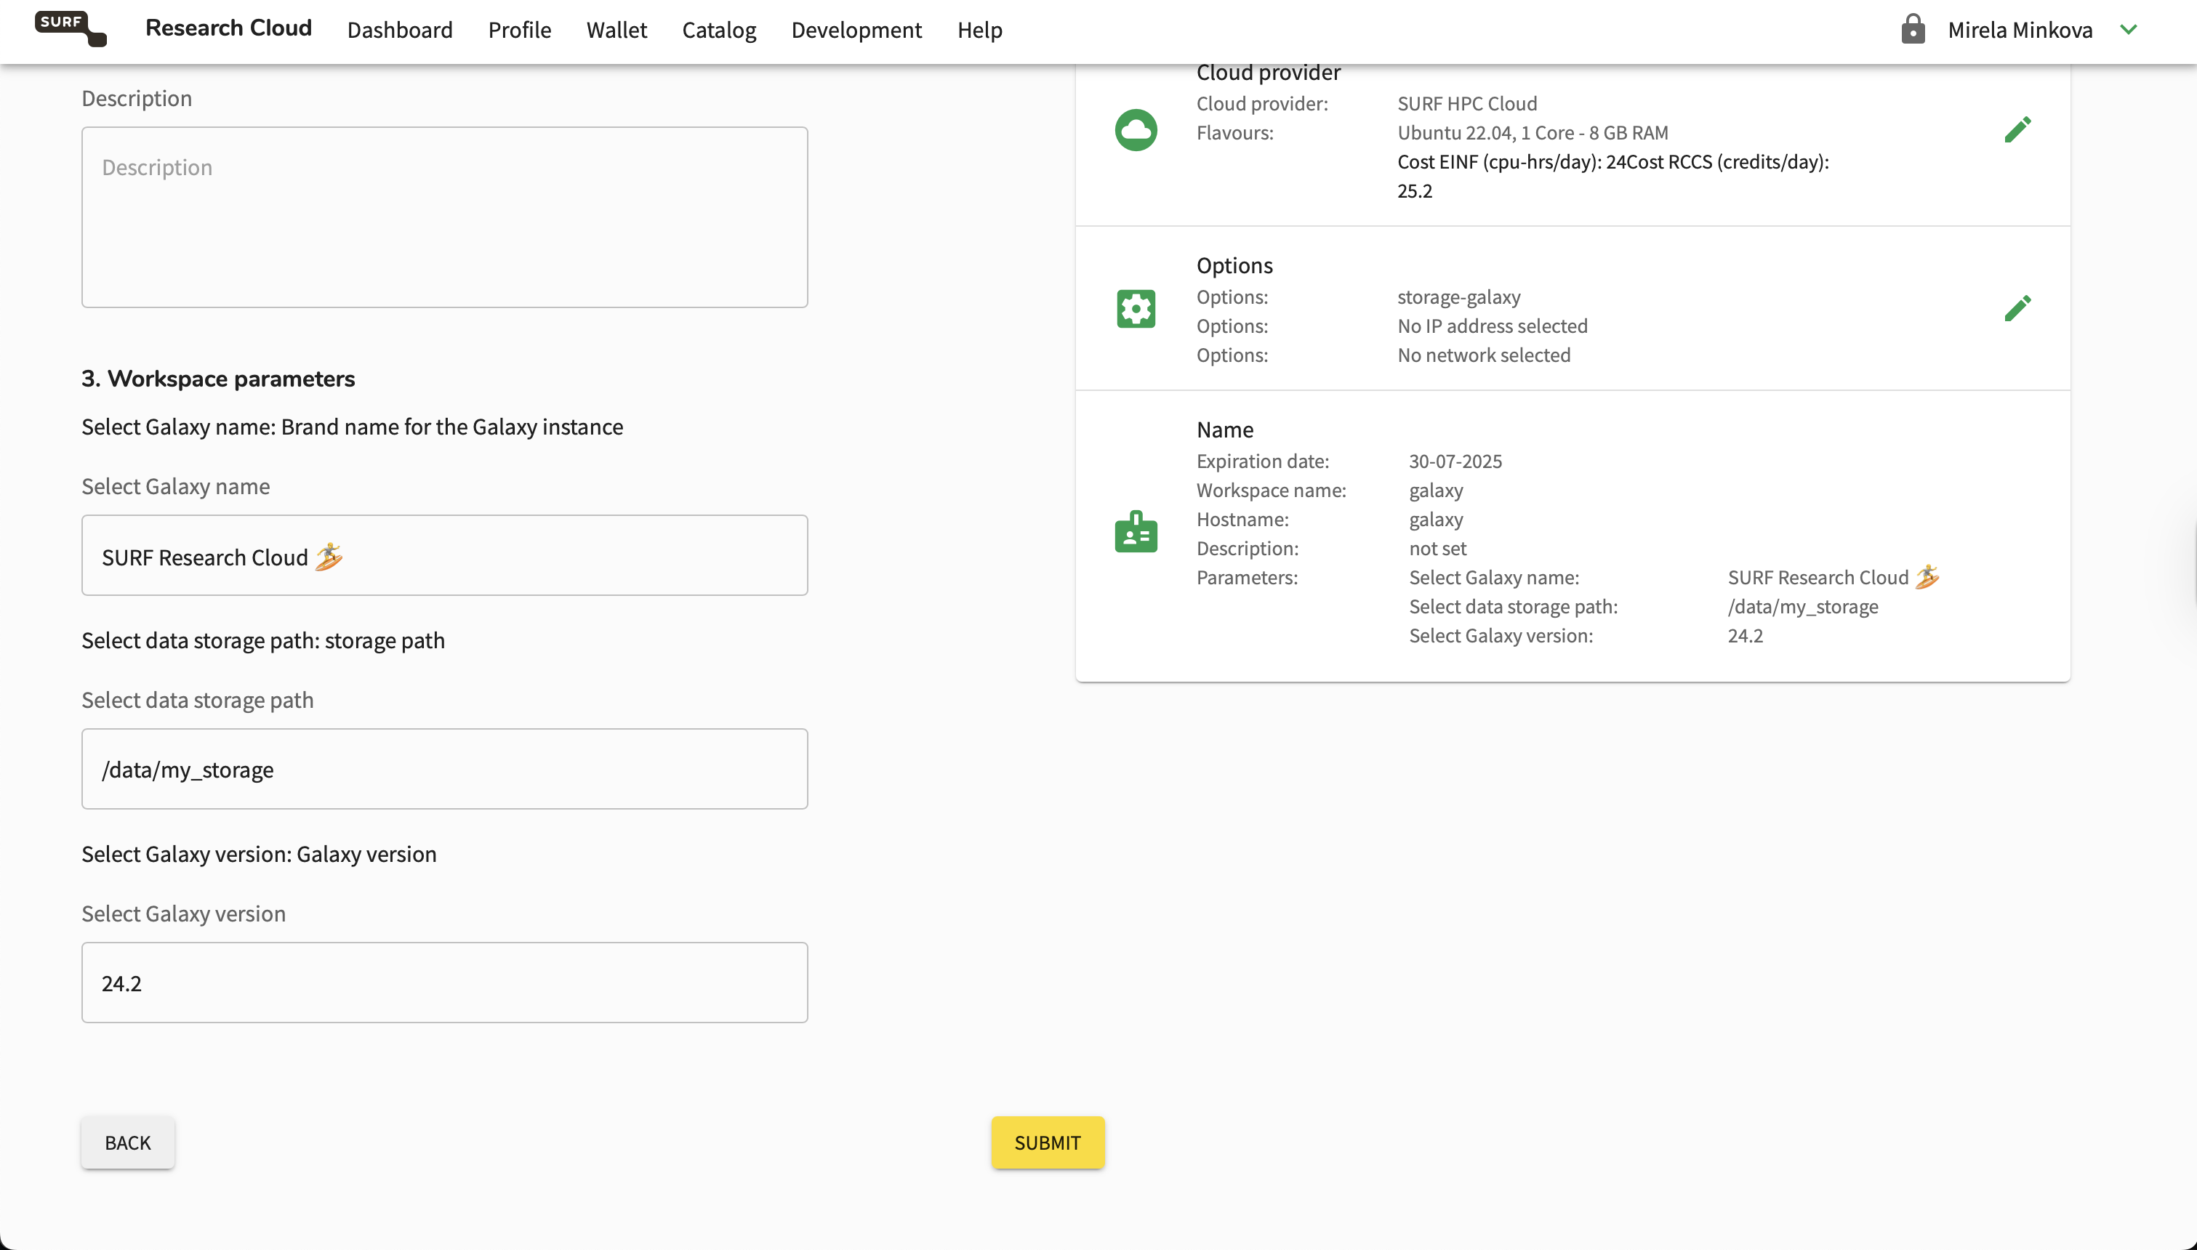Expand the Mirela Minkova account dropdown chevron
Image resolution: width=2197 pixels, height=1250 pixels.
(x=2129, y=29)
